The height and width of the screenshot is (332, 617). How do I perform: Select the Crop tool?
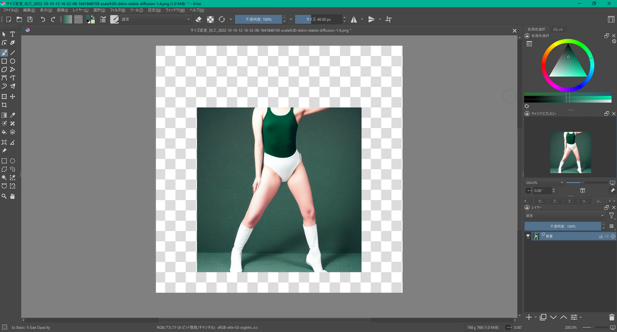(4, 105)
